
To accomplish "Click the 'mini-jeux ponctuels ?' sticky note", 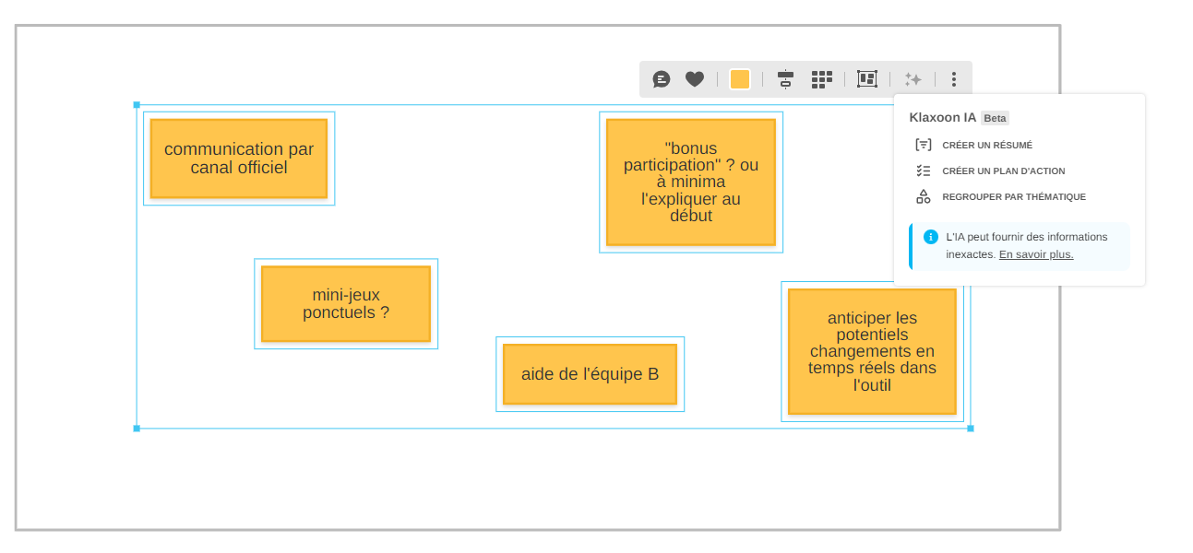I will pos(346,304).
